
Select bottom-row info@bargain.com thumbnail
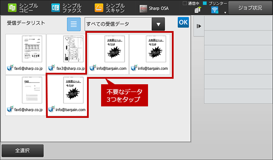67,96
